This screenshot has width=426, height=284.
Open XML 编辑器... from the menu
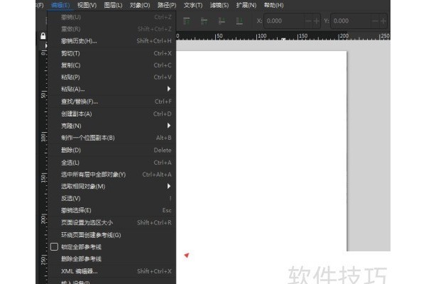(112, 271)
